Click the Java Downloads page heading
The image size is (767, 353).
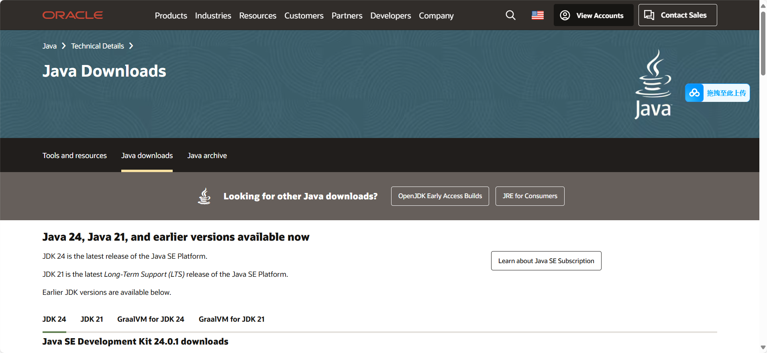104,71
